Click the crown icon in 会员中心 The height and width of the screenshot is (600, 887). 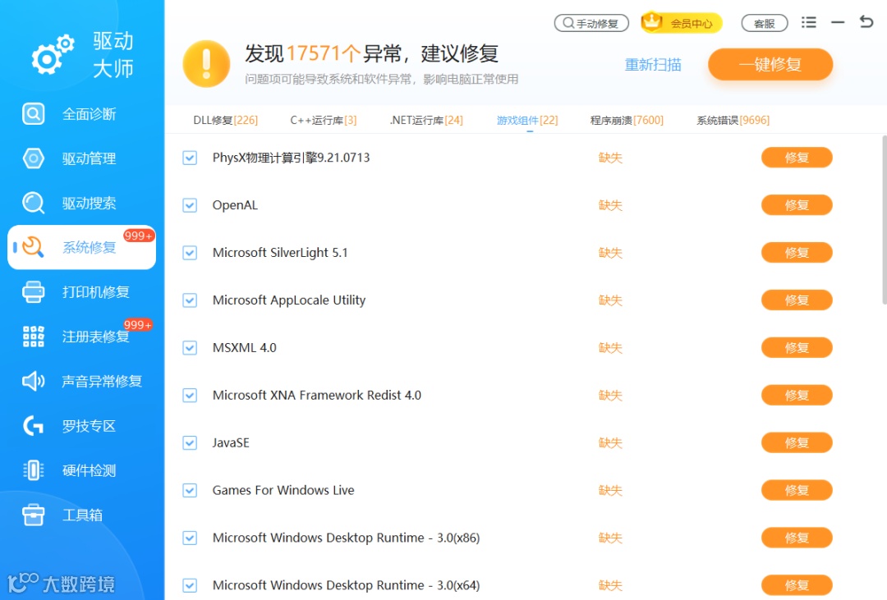[x=651, y=22]
